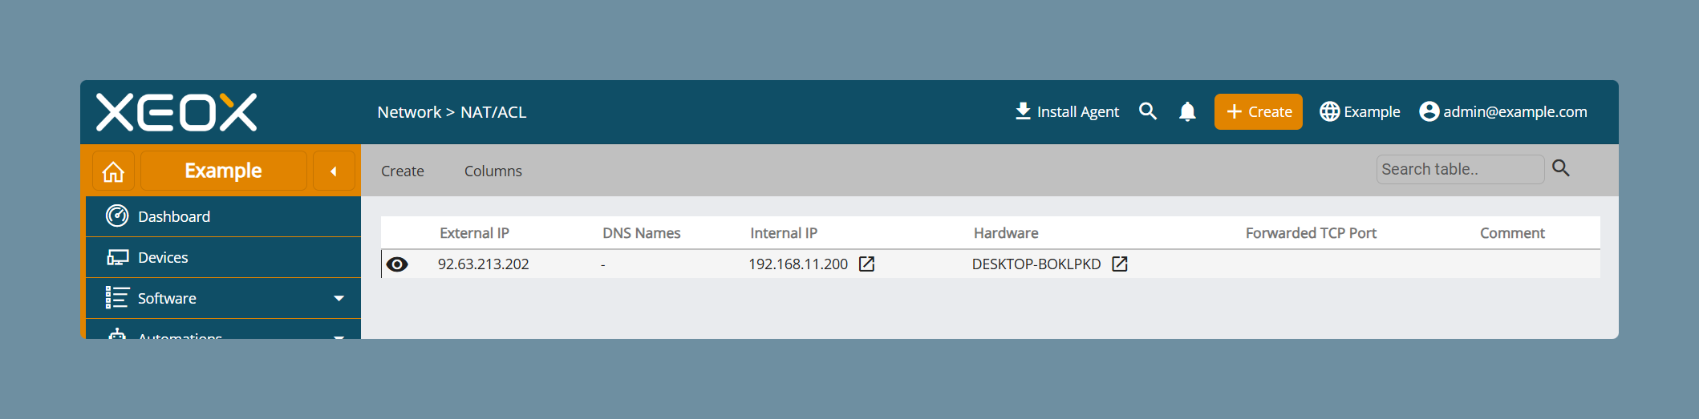This screenshot has height=419, width=1699.
Task: Open the home icon in sidebar
Action: 113,171
